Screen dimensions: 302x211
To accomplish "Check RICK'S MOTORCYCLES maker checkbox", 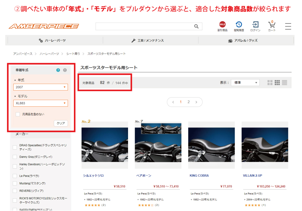I will 15,200.
